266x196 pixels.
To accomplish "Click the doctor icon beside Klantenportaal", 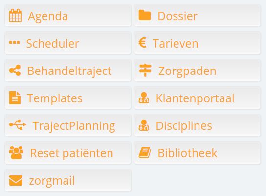I will point(144,98).
